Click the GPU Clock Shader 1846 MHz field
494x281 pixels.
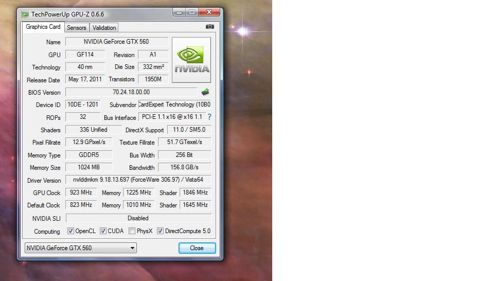[x=196, y=192]
